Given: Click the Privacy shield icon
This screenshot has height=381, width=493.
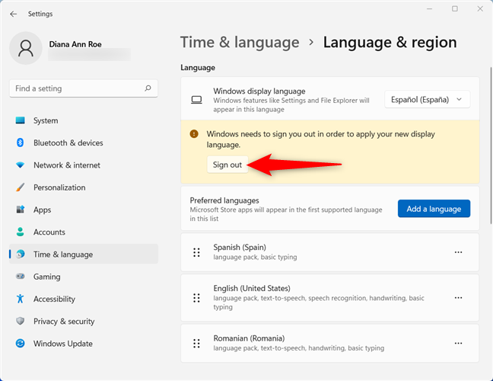Looking at the screenshot, I should pos(20,321).
